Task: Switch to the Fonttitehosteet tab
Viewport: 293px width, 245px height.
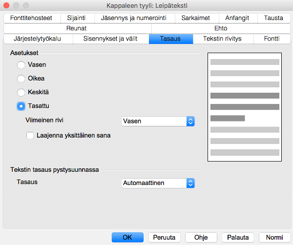Action: pos(32,18)
